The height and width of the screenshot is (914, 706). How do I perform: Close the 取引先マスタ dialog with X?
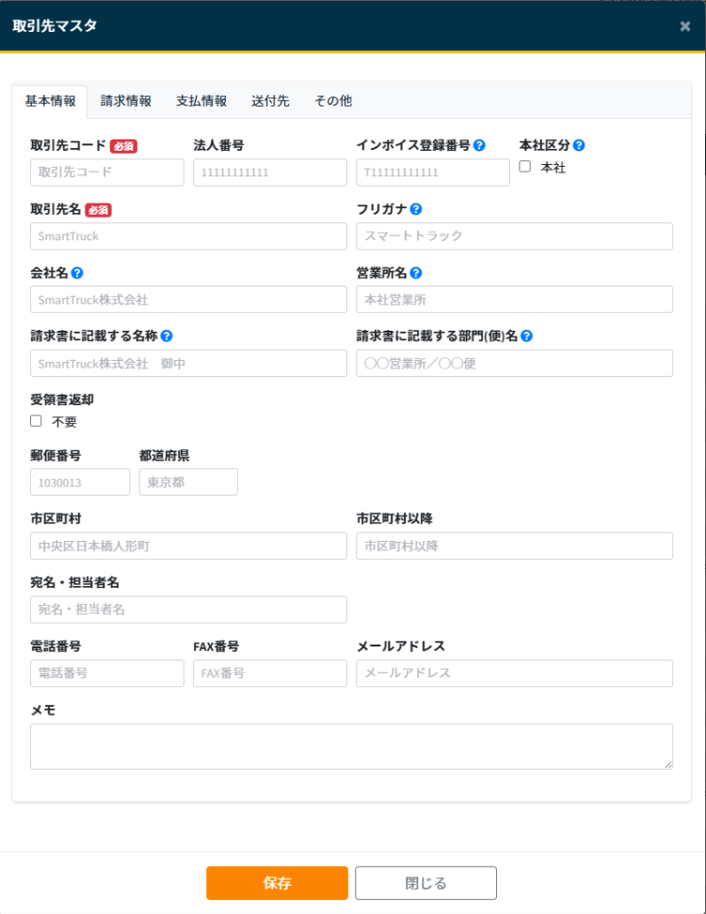click(x=684, y=26)
